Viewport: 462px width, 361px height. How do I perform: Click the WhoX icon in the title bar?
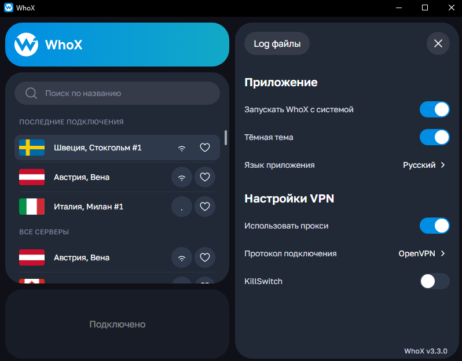(9, 8)
